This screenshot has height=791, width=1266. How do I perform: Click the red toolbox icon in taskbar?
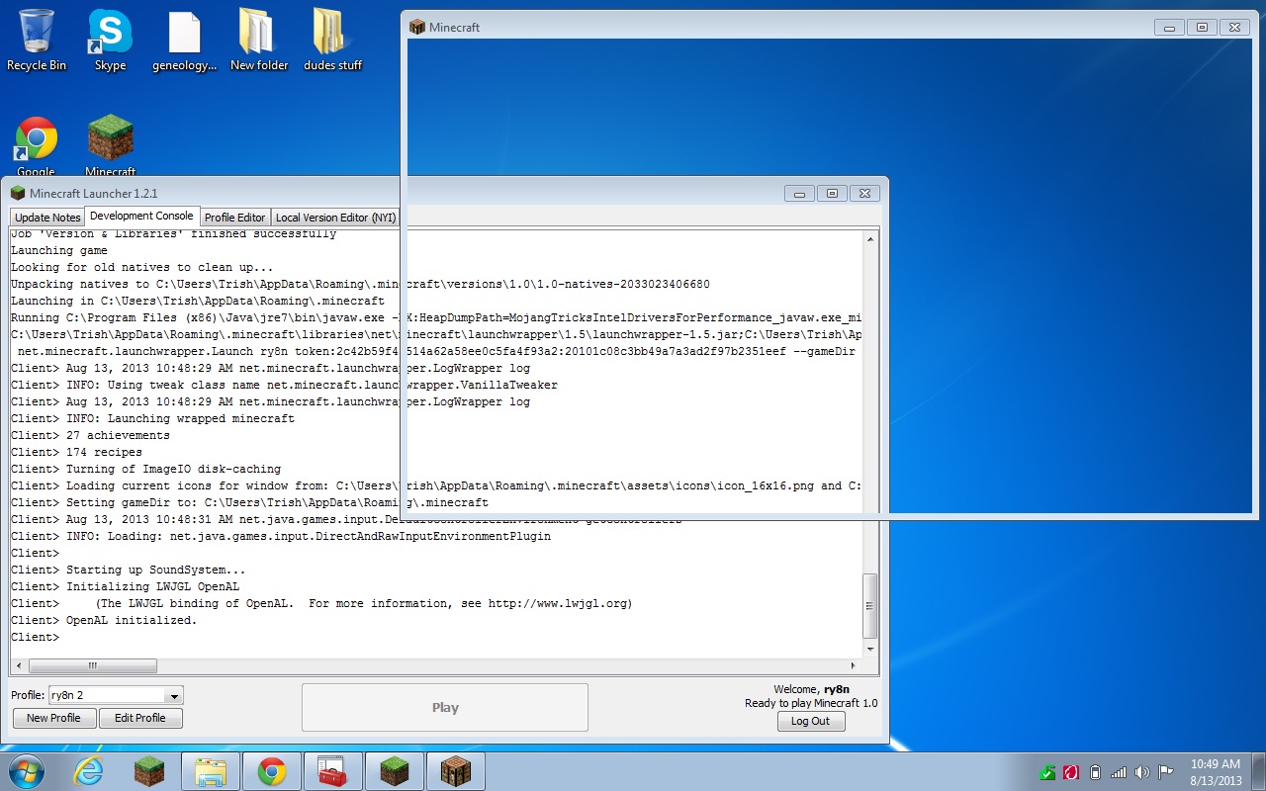(x=333, y=770)
